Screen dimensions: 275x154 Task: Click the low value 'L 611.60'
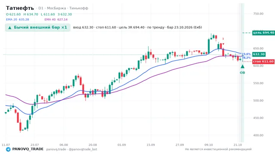click(48, 14)
